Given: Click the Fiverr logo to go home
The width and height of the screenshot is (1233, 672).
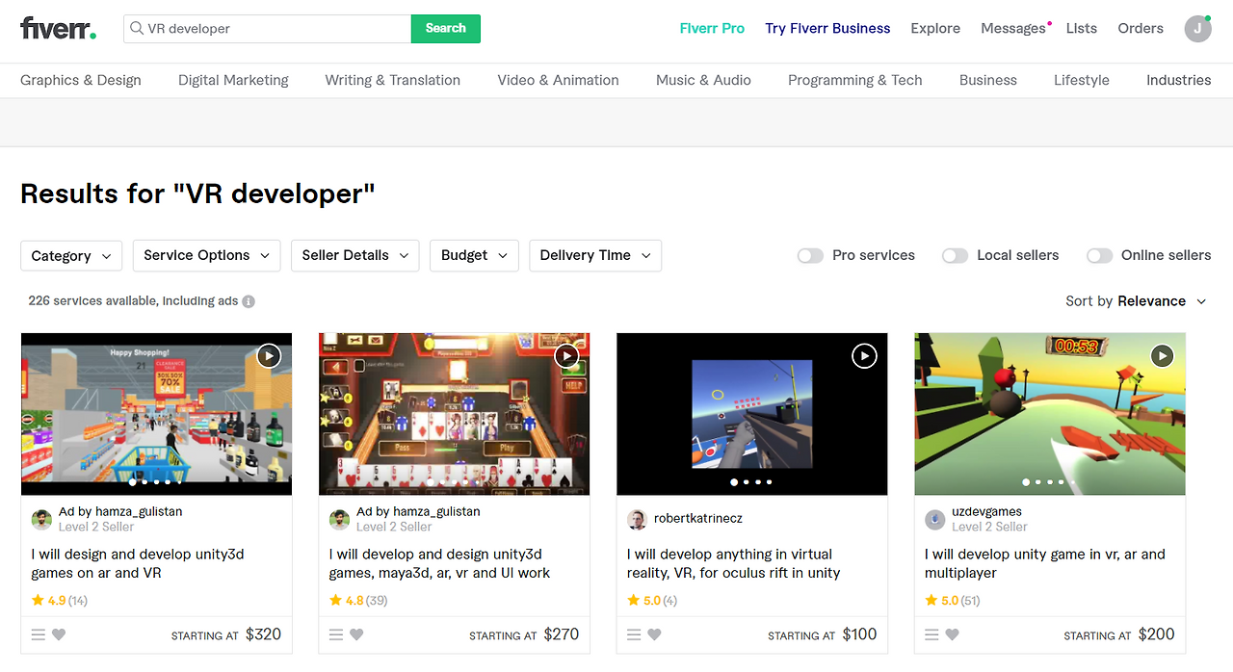Looking at the screenshot, I should (x=58, y=28).
